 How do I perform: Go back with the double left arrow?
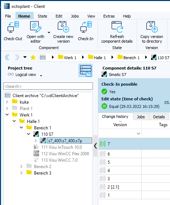point(7,57)
